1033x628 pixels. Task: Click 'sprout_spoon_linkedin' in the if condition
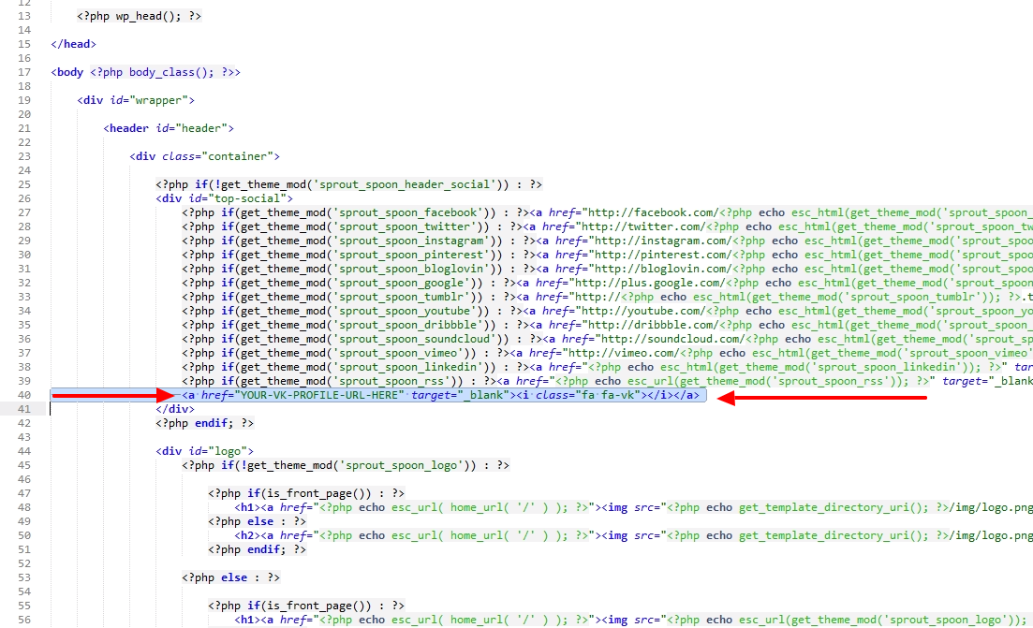coord(407,367)
